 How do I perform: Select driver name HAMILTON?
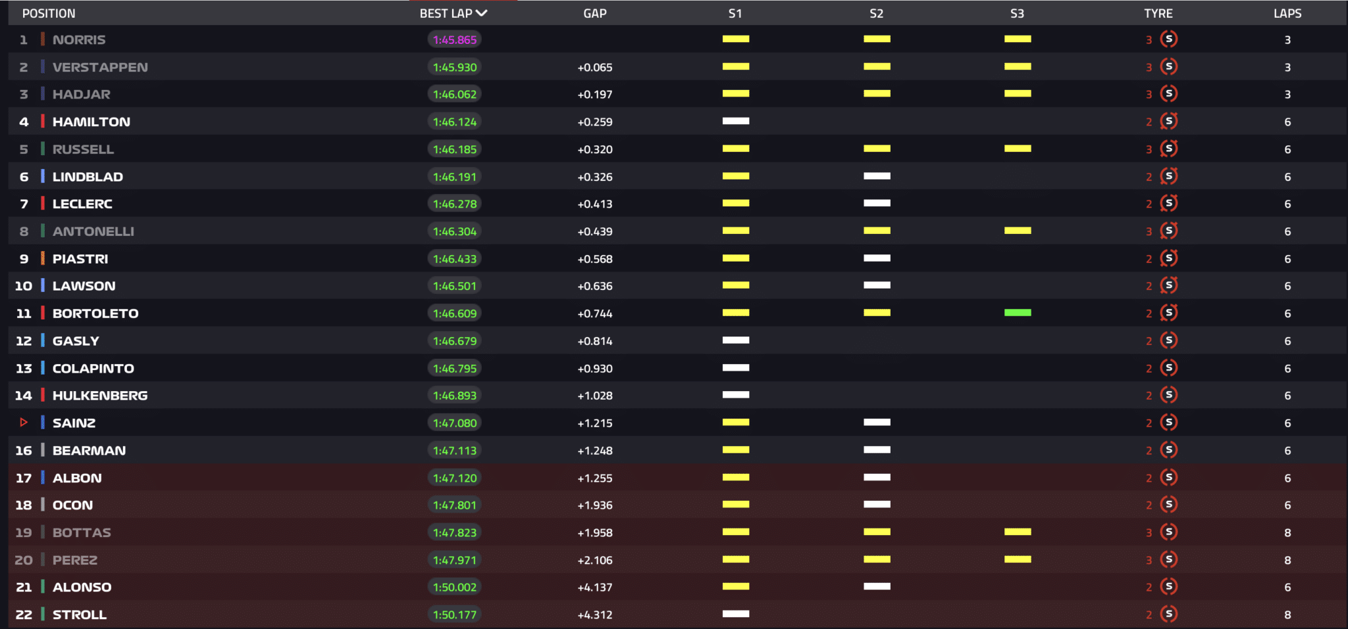pos(91,122)
